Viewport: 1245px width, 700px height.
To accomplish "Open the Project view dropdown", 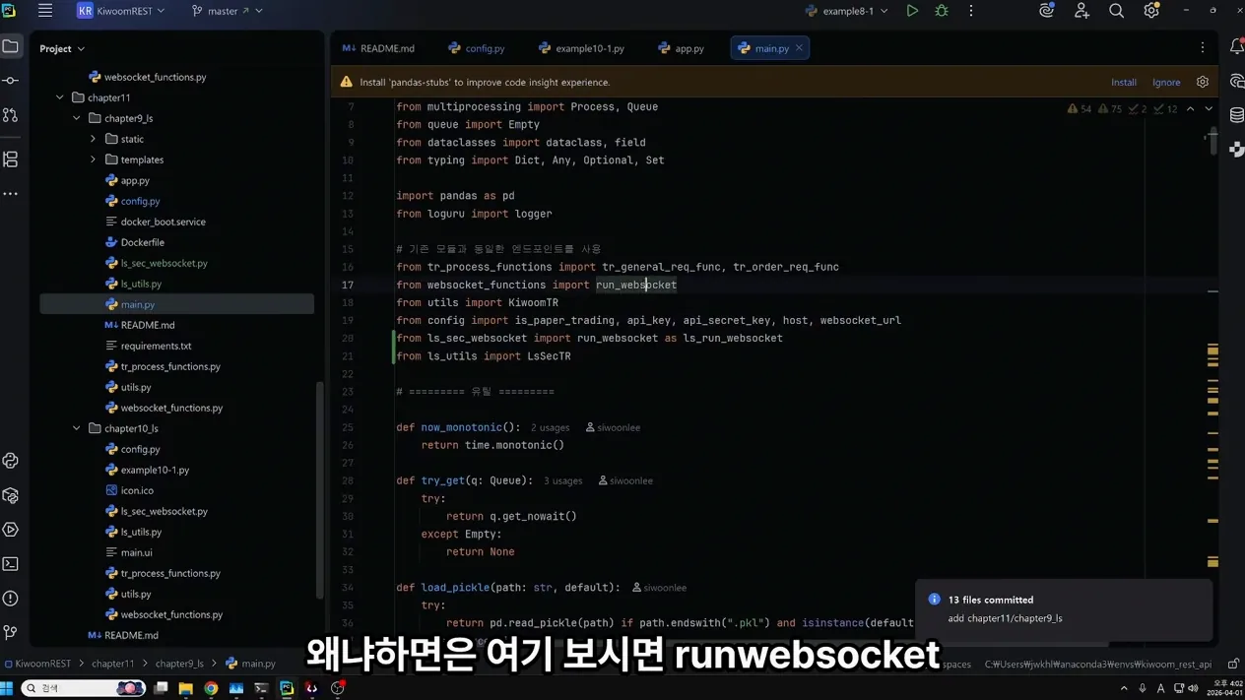I will (62, 48).
